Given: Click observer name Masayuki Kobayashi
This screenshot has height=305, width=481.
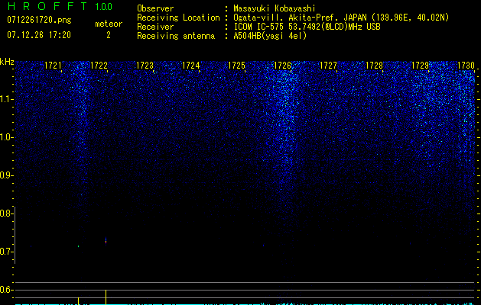Looking at the screenshot, I should (275, 8).
